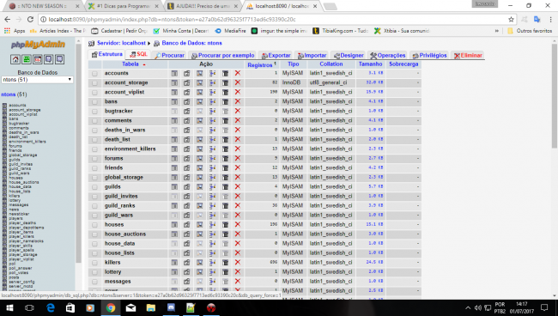Sort by the Registros column header

coord(260,65)
